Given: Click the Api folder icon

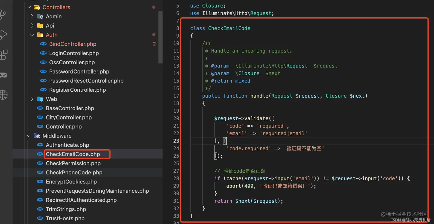Looking at the screenshot, I should (x=40, y=26).
